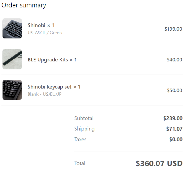The height and width of the screenshot is (170, 188).
Task: Select the Shinobi keycap set thumbnail
Action: (x=12, y=90)
